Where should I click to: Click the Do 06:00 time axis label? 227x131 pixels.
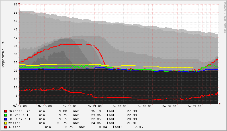coord(169,106)
